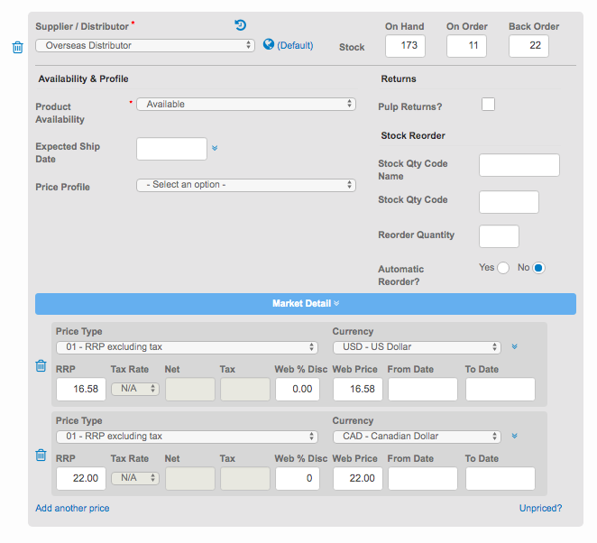
Task: Click the On Hand stock field
Action: pos(405,46)
